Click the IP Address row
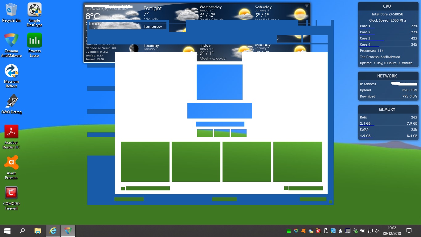This screenshot has width=421, height=237. point(388,84)
